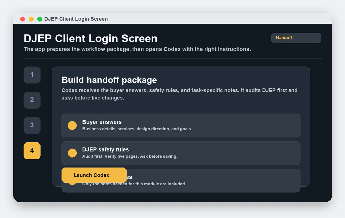Go to step 2 in sidebar
345x218 pixels.
32,100
